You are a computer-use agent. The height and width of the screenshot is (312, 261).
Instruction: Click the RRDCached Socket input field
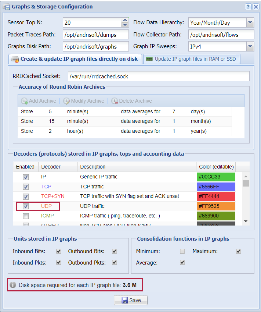pyautogui.click(x=159, y=76)
